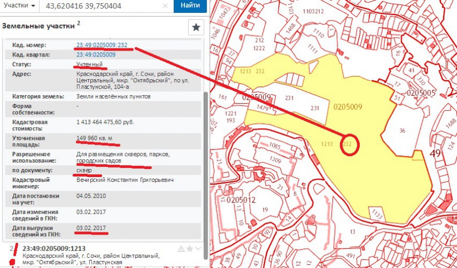Open the Участки search type dropdown

coord(19,6)
